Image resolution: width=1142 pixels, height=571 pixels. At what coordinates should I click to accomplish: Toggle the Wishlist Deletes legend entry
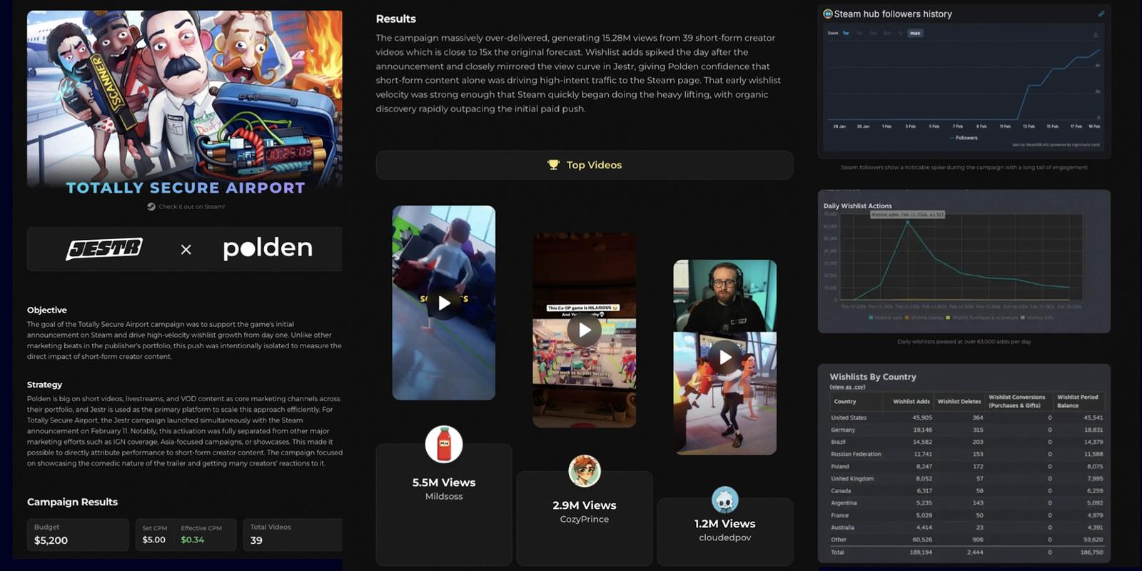925,318
